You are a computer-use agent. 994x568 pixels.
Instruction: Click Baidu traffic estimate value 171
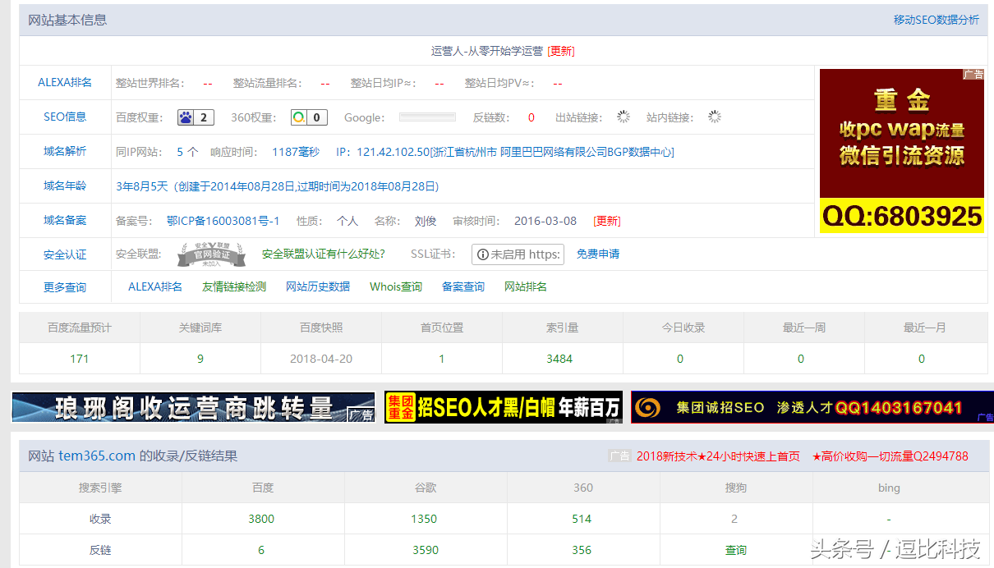coord(80,359)
